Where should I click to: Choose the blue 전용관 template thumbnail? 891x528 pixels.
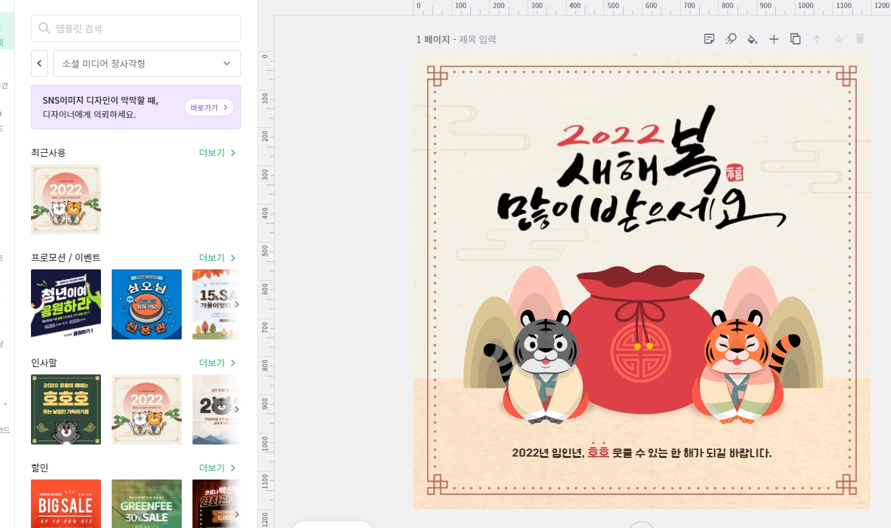click(x=147, y=304)
